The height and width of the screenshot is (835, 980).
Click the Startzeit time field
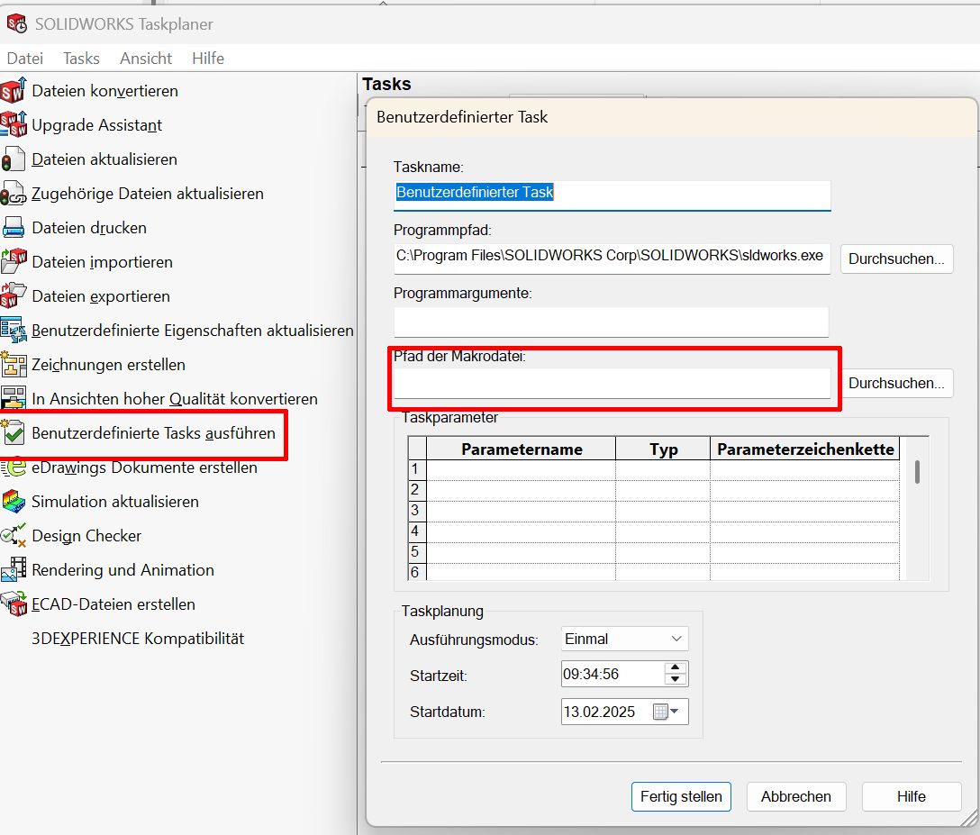612,674
